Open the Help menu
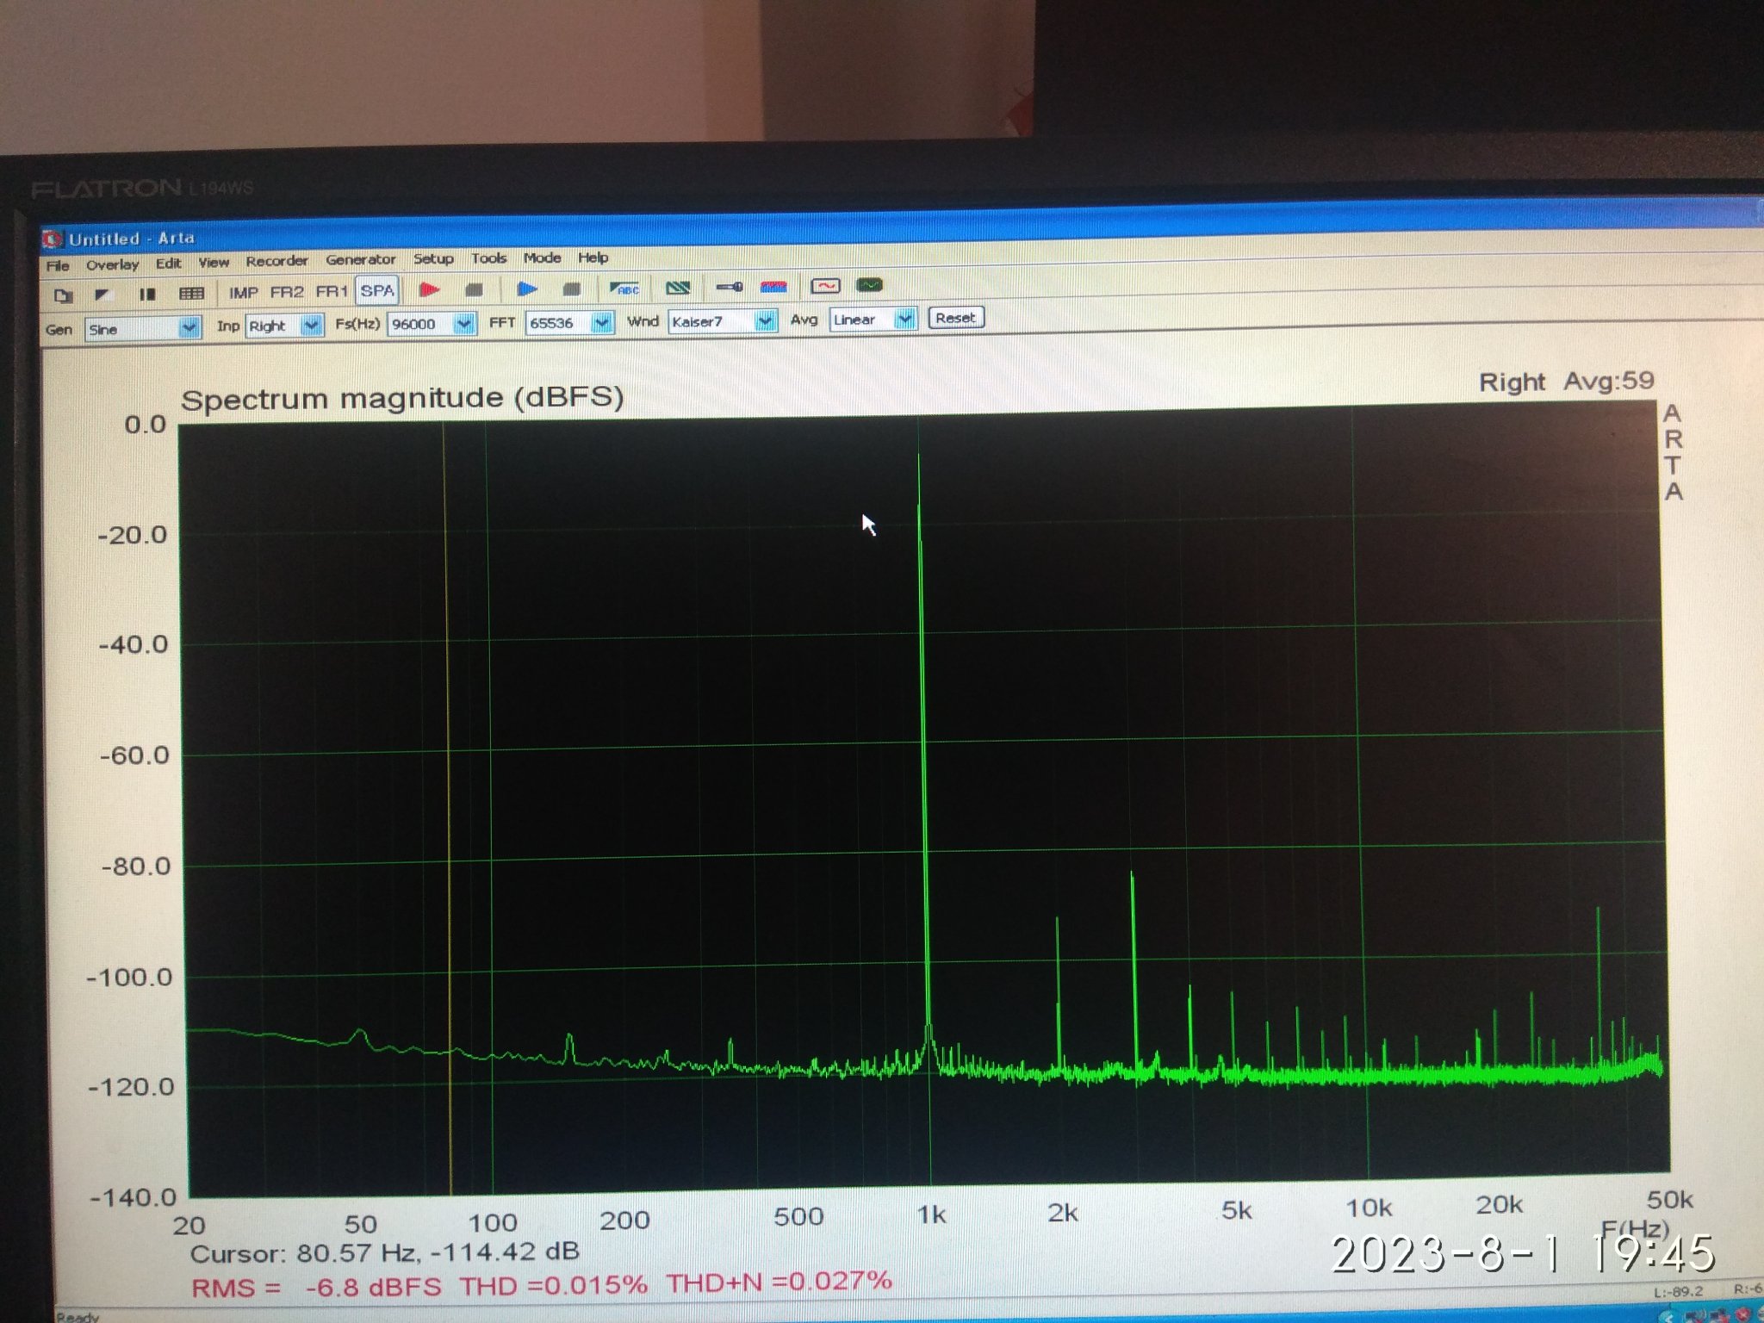The height and width of the screenshot is (1323, 1764). click(x=593, y=257)
